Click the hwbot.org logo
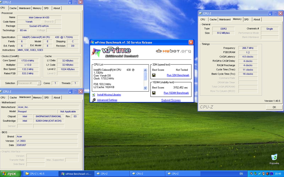This screenshot has height=177, width=284. [173, 51]
